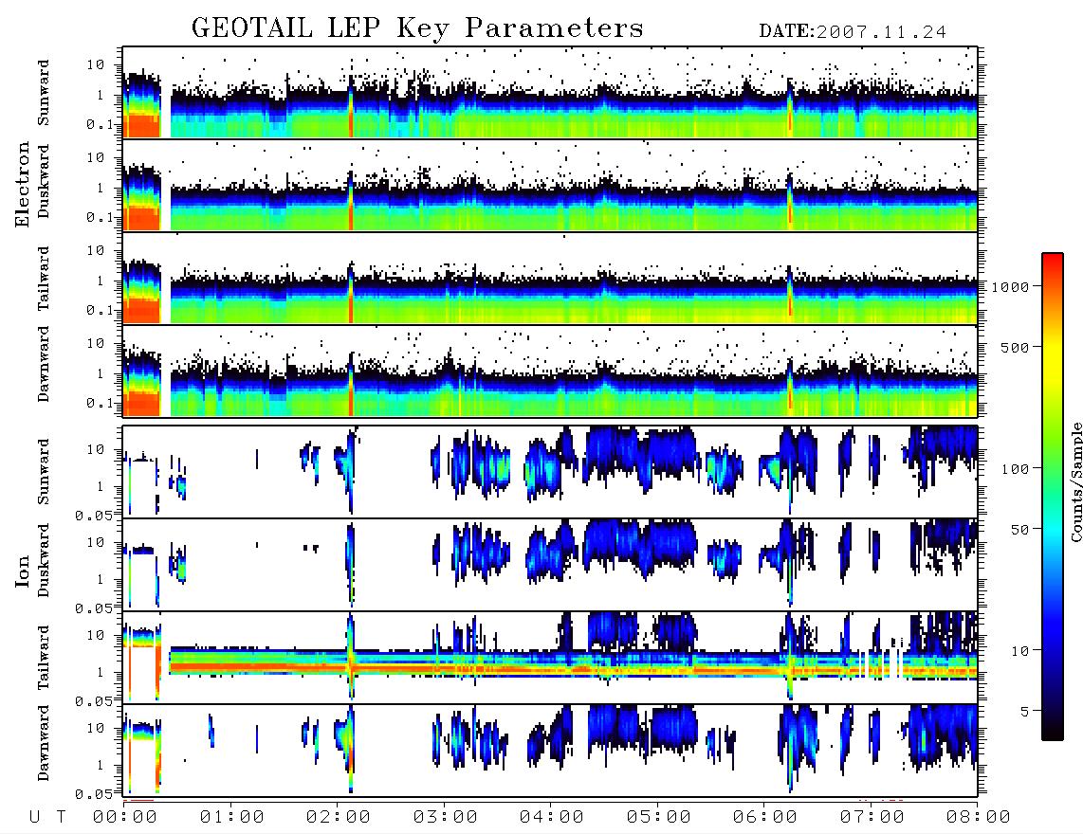Click inside the Electron Tailward spectrogram panel

click(x=550, y=279)
